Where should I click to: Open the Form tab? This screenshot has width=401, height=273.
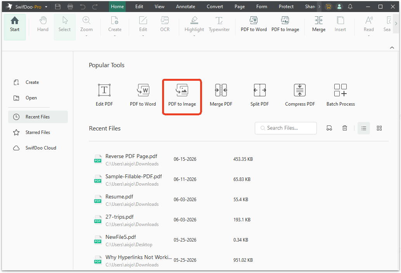pyautogui.click(x=262, y=7)
